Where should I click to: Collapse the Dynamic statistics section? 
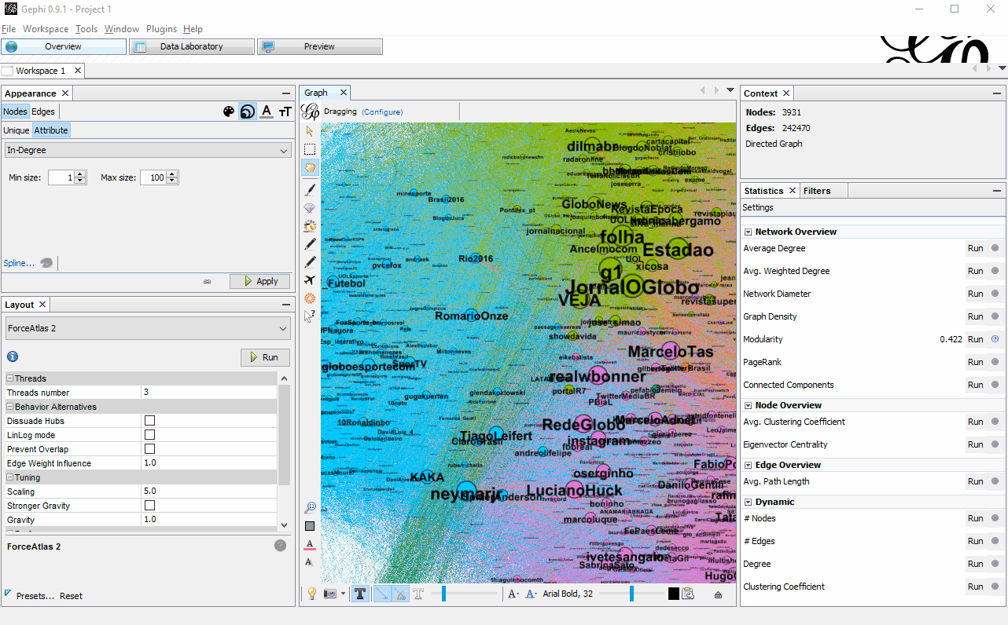tap(747, 502)
